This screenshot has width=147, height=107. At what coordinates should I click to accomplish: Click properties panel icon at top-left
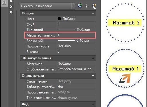4,2
